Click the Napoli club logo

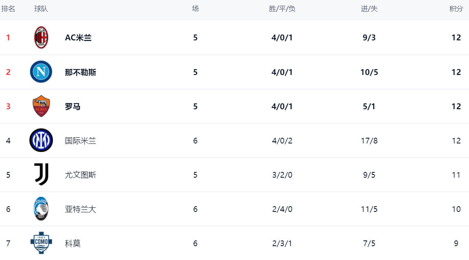coord(41,72)
